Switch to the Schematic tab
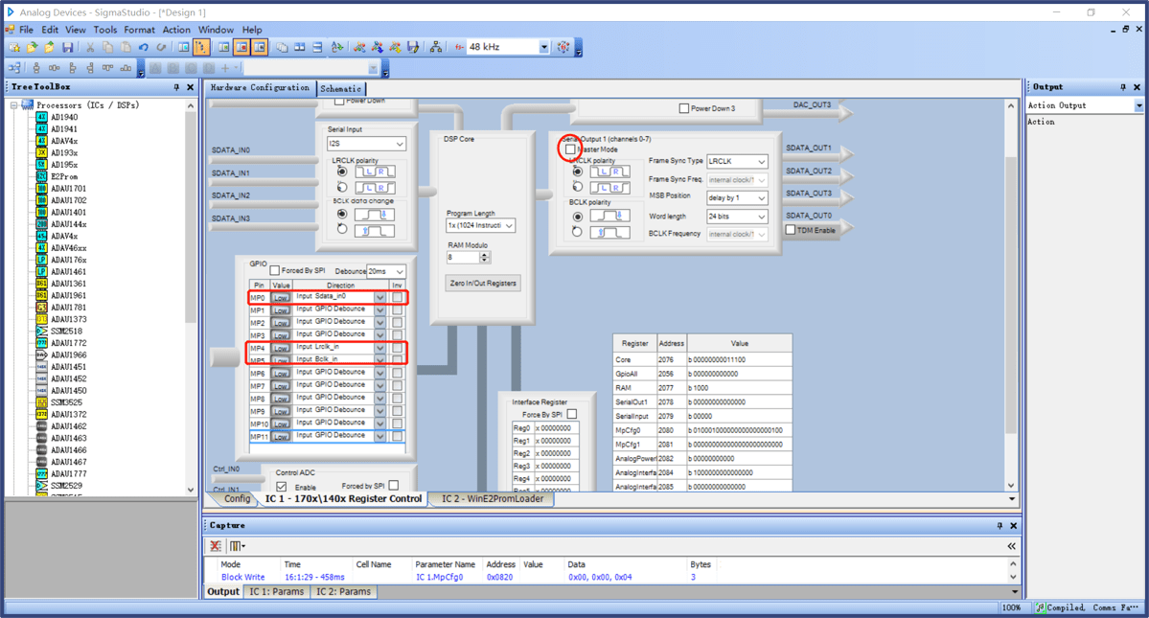 341,87
